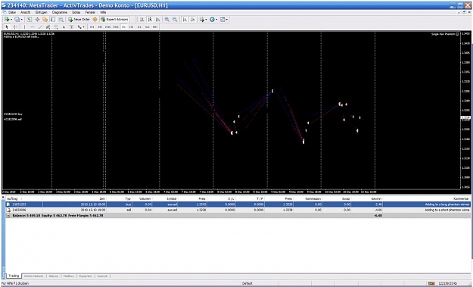This screenshot has width=473, height=287.
Task: Toggle the Terminal window icon
Action: (53, 20)
